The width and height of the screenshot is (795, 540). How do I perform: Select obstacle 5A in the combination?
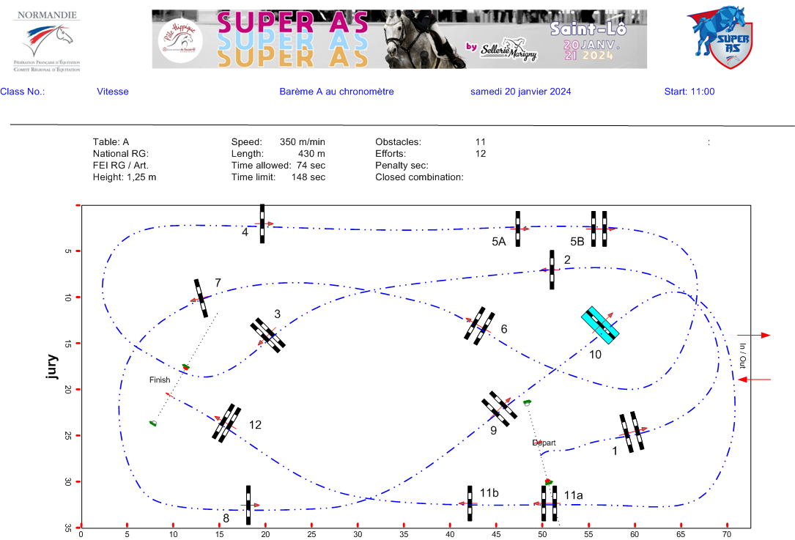coord(517,229)
